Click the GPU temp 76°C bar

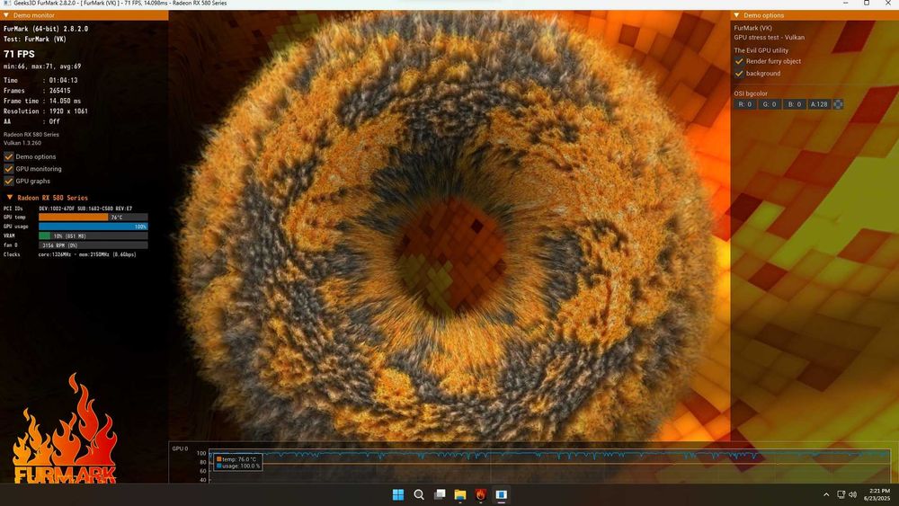pos(93,217)
